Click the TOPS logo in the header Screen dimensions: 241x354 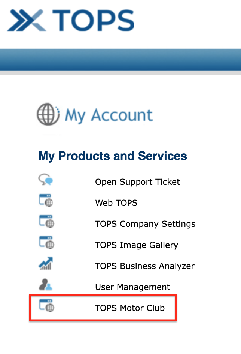pos(71,20)
